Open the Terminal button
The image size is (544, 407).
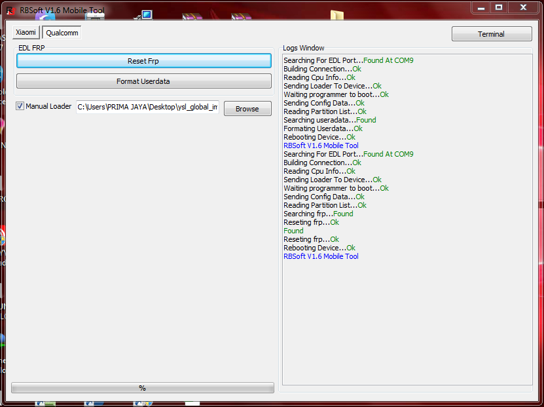point(491,34)
